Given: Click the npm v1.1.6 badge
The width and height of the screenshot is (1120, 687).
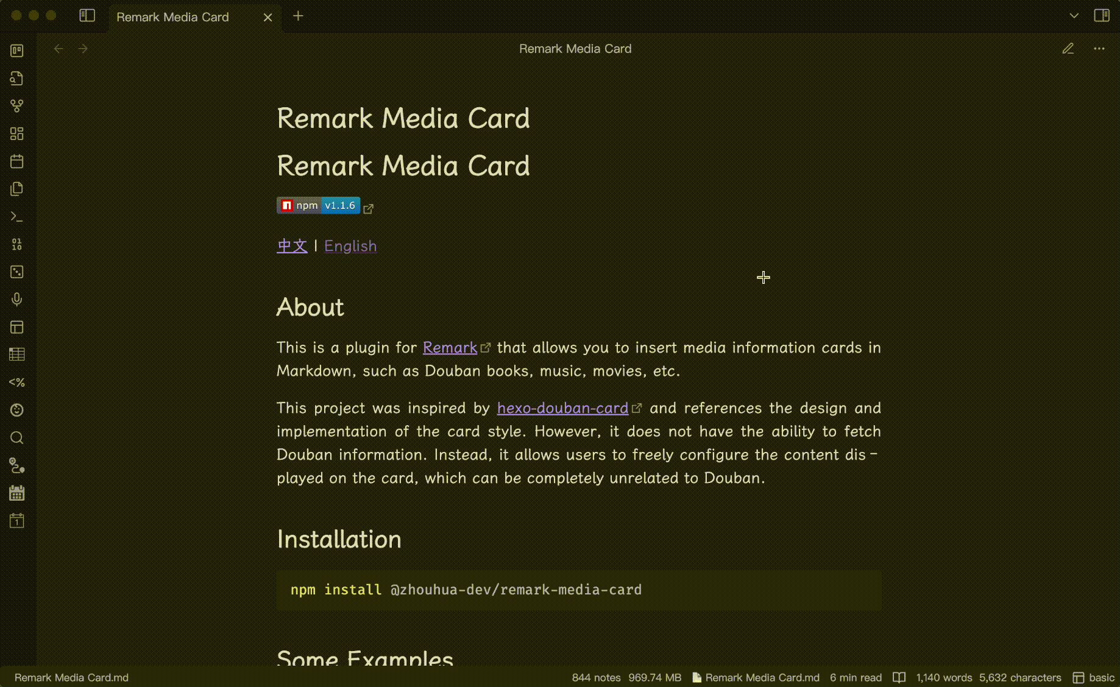Looking at the screenshot, I should (318, 206).
